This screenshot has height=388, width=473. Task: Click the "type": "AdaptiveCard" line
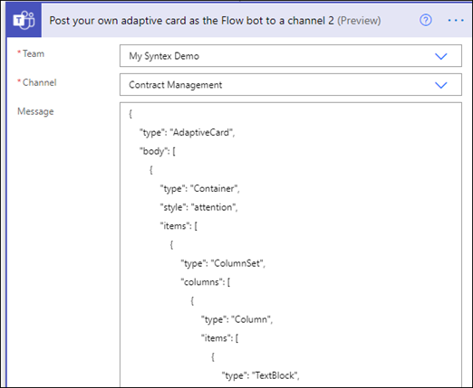point(187,132)
